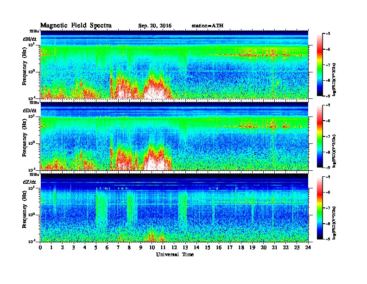Click hour tick label "5" on time axis

[x=96, y=247]
